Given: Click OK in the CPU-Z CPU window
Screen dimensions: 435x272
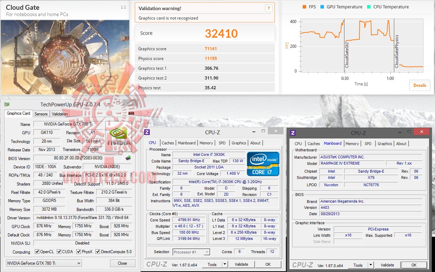Looking at the screenshot, I should pos(268,264).
